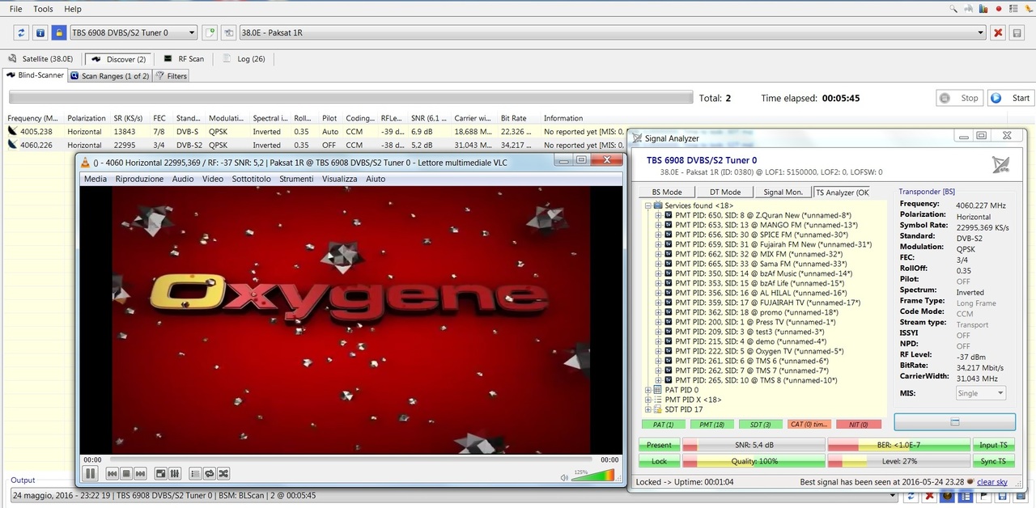Open the File menu
Viewport: 1036px width, 508px height.
(x=15, y=9)
